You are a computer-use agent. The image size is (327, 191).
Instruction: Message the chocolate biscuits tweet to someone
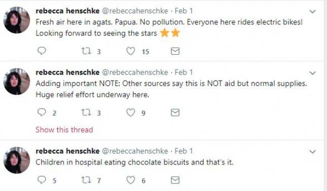click(175, 180)
